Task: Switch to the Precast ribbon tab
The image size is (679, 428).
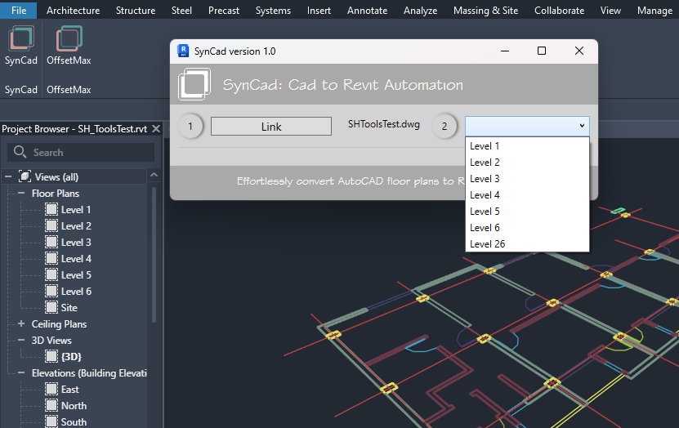Action: pyautogui.click(x=223, y=10)
